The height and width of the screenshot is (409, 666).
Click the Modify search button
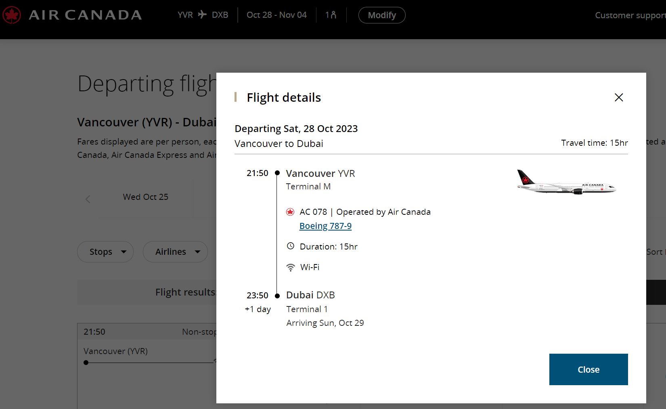[x=381, y=15]
